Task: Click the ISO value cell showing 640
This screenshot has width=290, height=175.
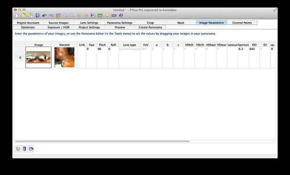Action: point(254,57)
